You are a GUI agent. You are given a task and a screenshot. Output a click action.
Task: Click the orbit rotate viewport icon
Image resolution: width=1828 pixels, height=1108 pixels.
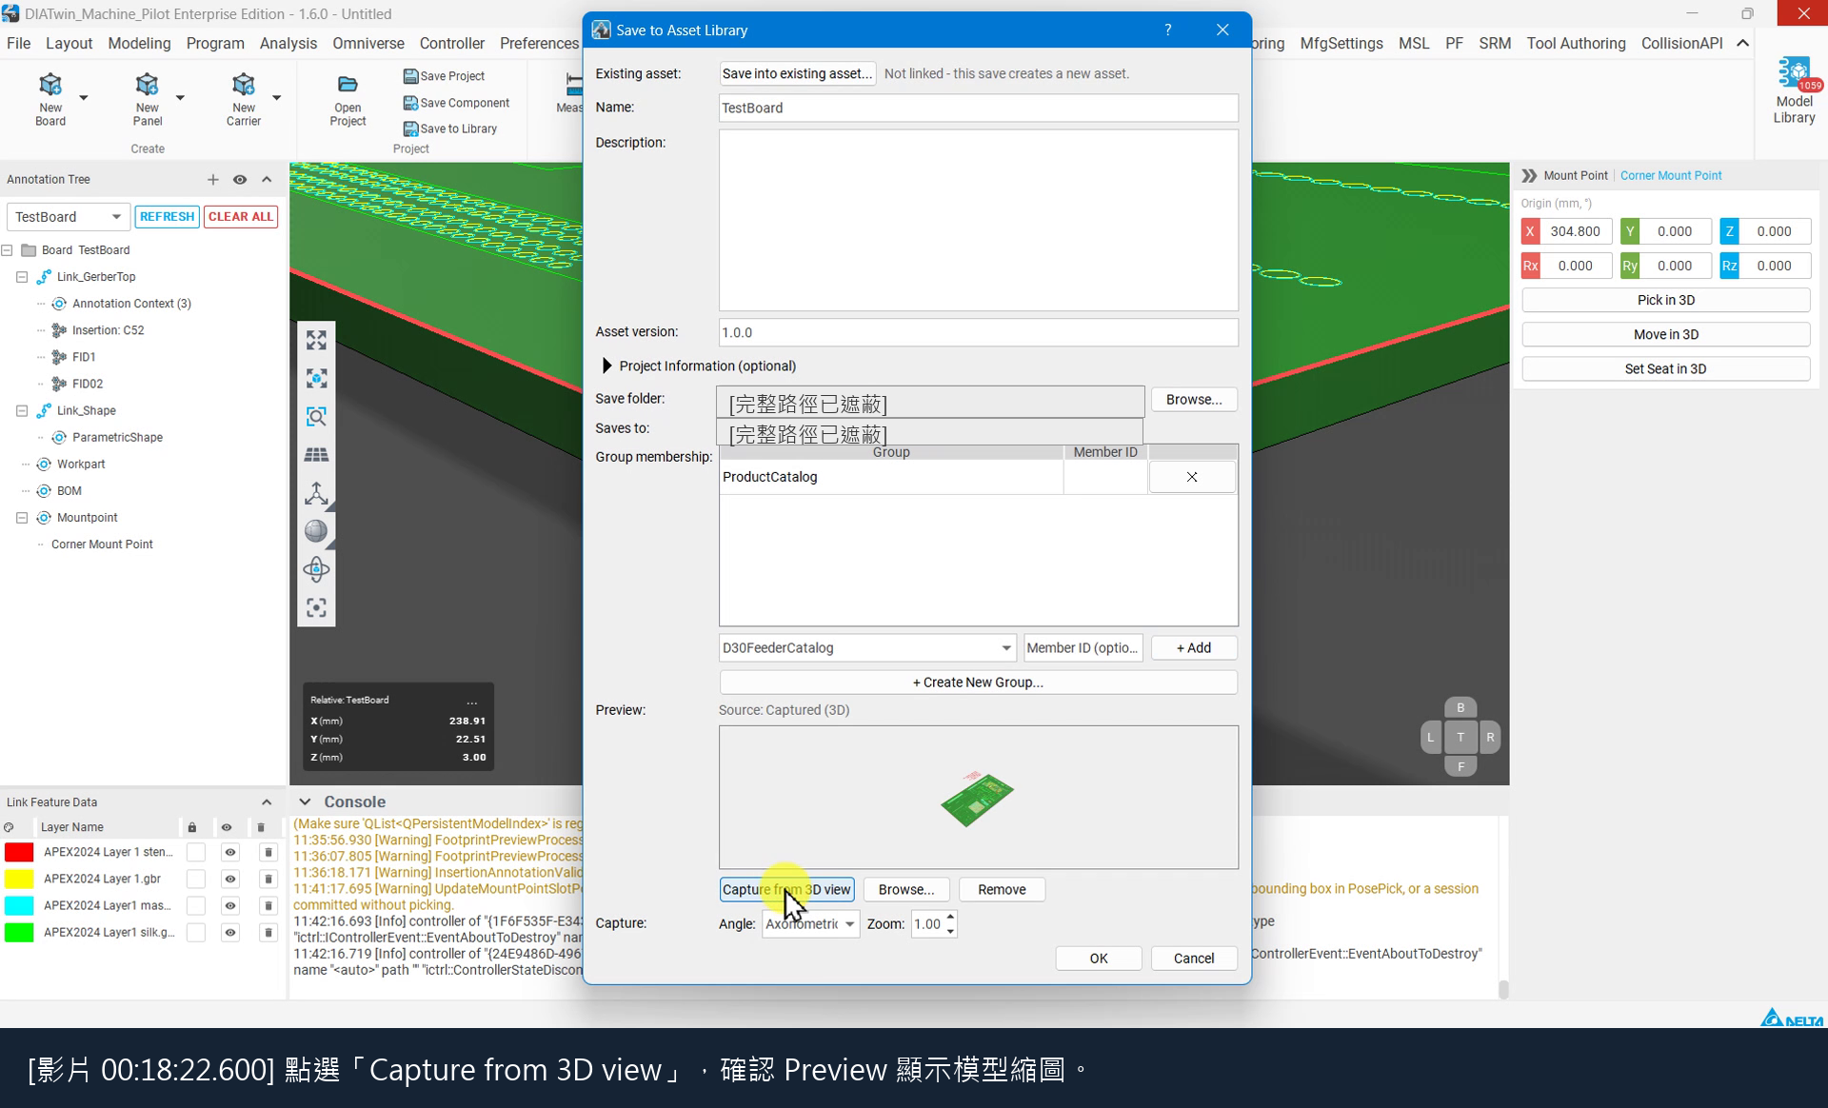click(x=316, y=569)
